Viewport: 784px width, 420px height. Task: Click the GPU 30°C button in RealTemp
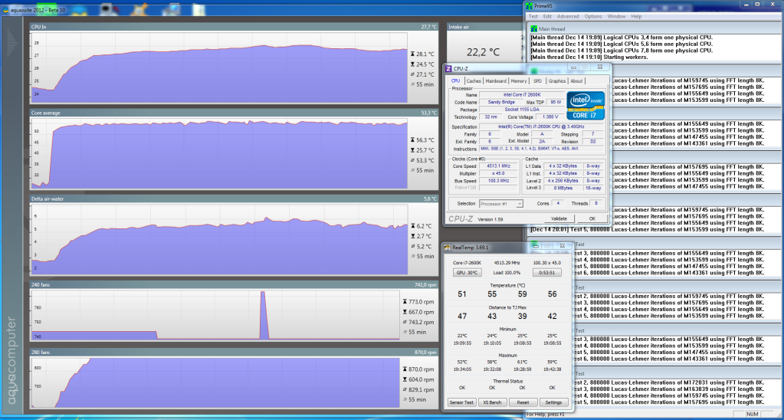(x=468, y=273)
